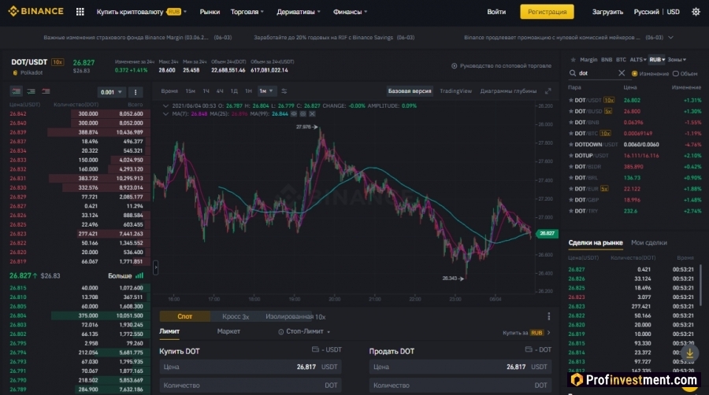
Task: Favorite the DOTUP/USDT pair star
Action: 570,155
